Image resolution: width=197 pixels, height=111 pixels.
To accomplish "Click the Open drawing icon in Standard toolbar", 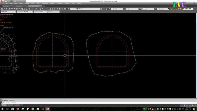I will (4, 9).
